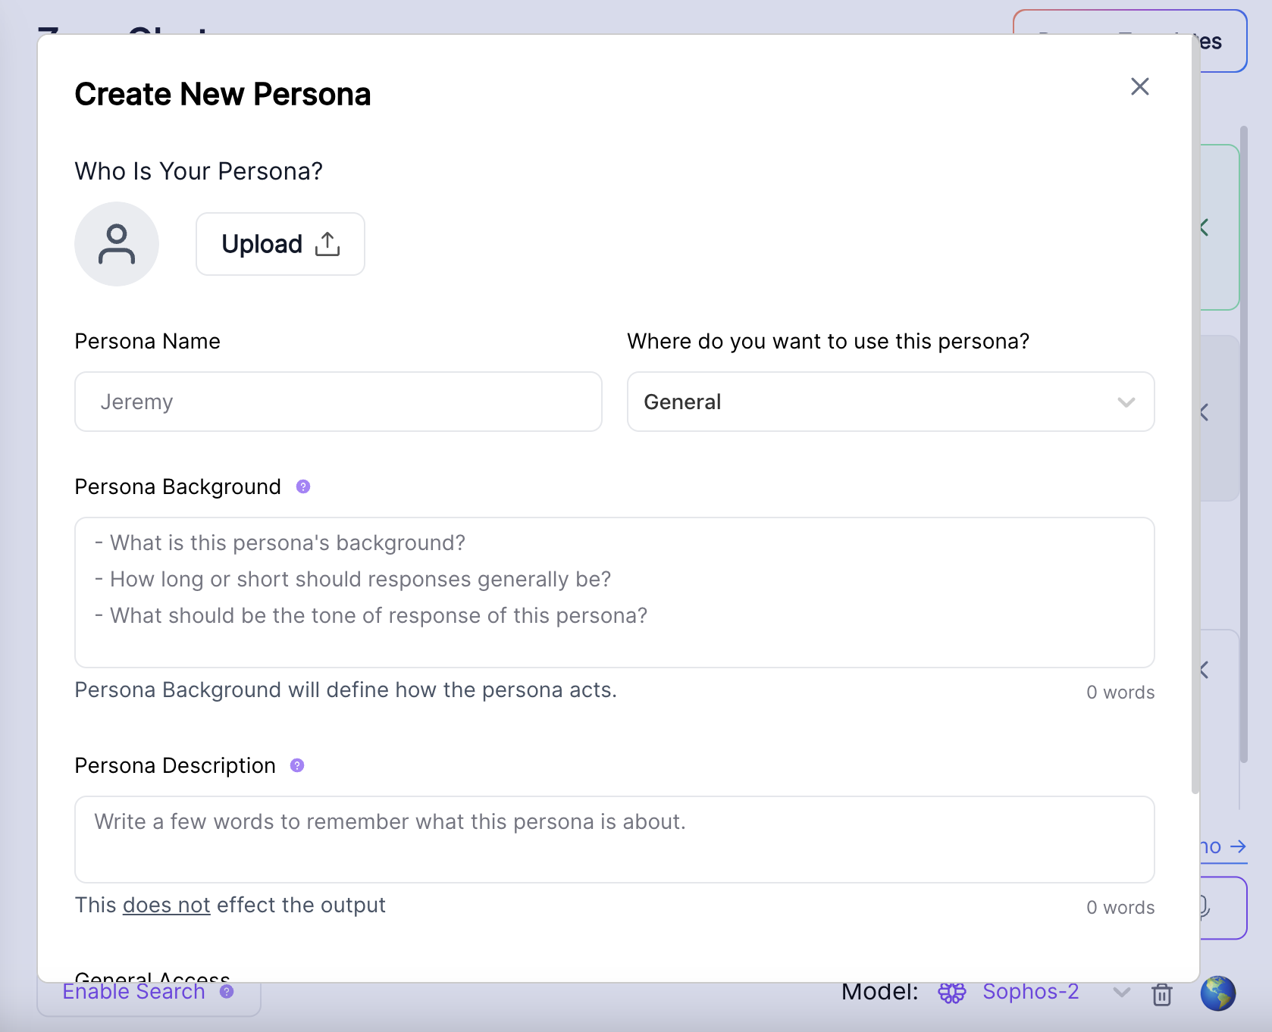
Task: Click the upload arrow icon
Action: click(x=327, y=244)
